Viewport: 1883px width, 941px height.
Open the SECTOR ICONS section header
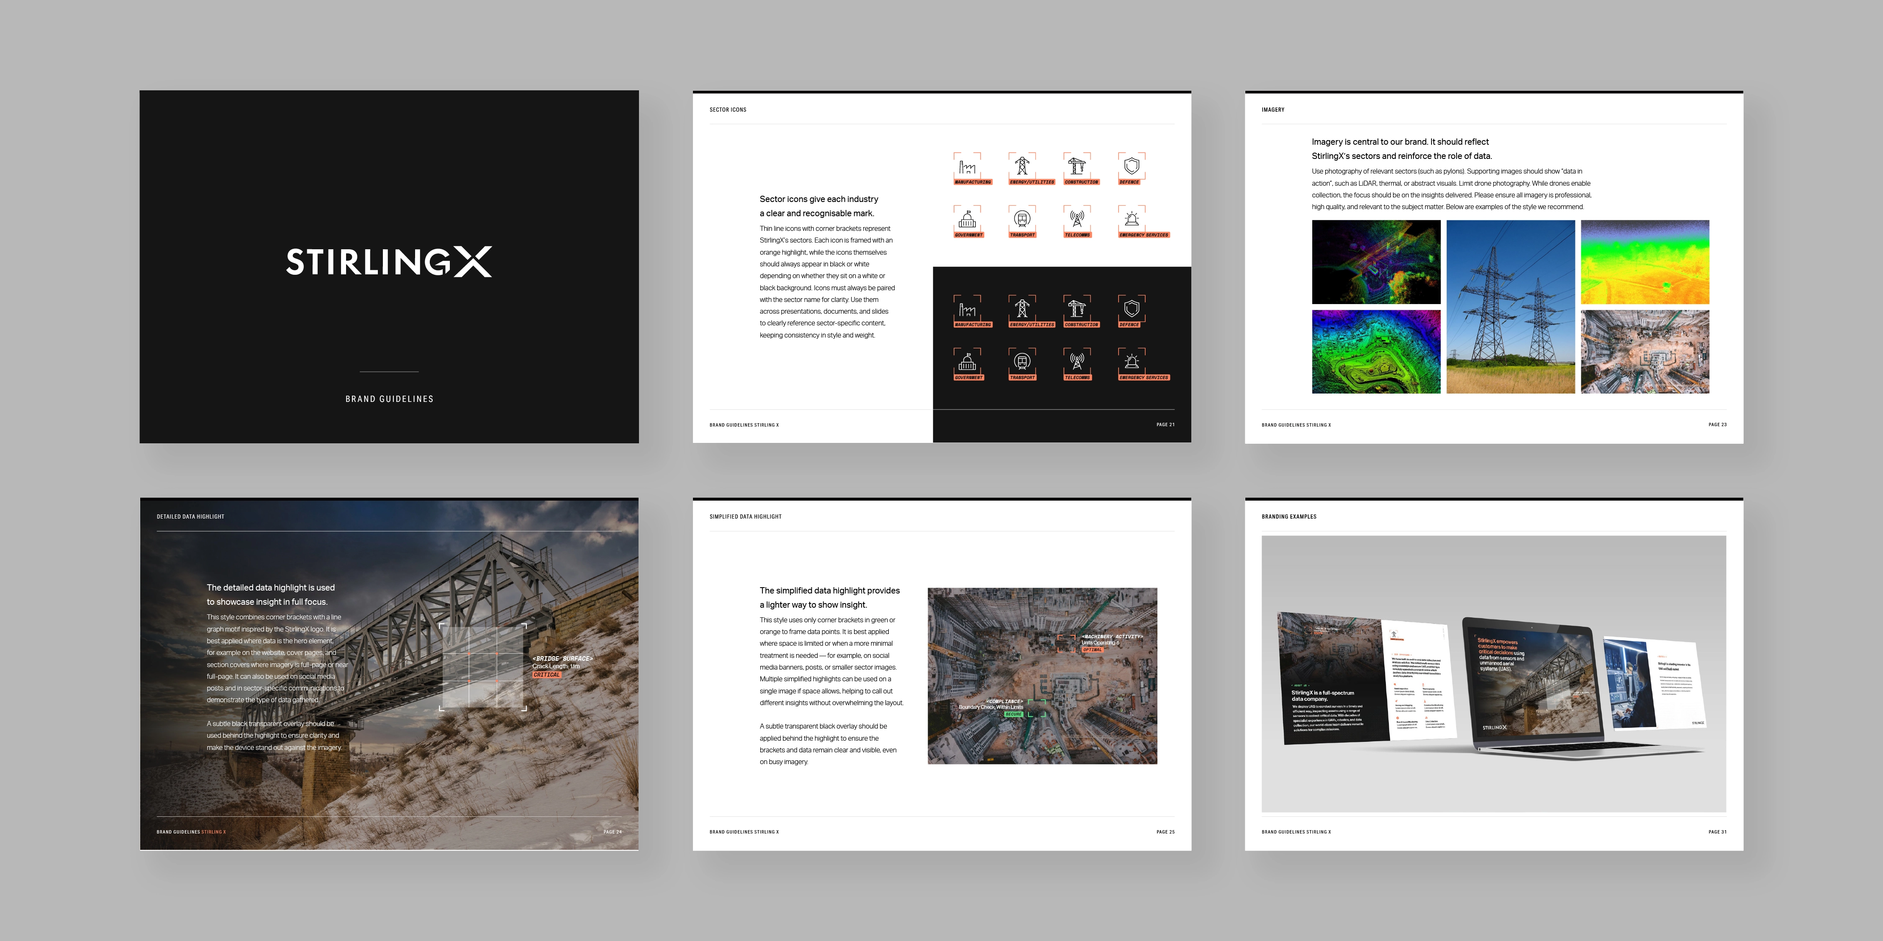click(727, 110)
